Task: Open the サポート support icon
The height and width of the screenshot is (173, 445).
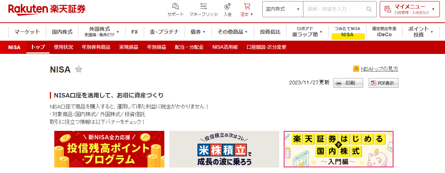Action: coord(175,10)
